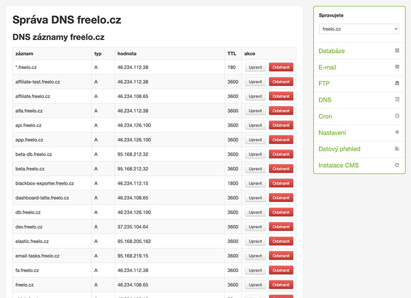The image size is (411, 298).
Task: Click Upravit for db.freelo.cz
Action: pyautogui.click(x=255, y=212)
